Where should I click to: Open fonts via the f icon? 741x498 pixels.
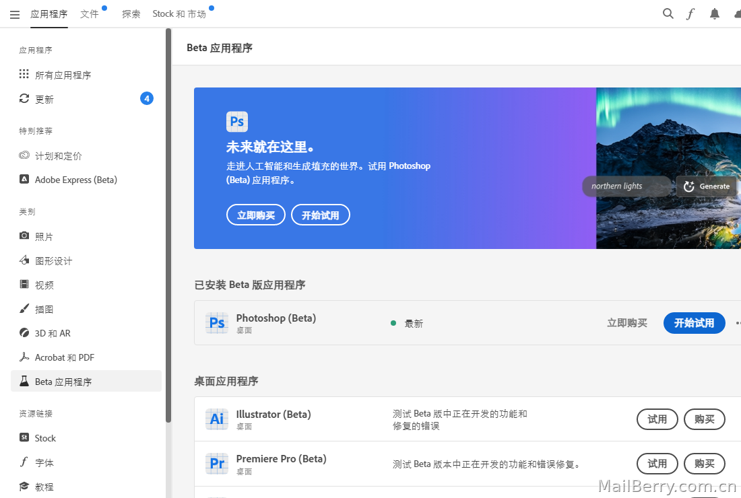point(690,14)
